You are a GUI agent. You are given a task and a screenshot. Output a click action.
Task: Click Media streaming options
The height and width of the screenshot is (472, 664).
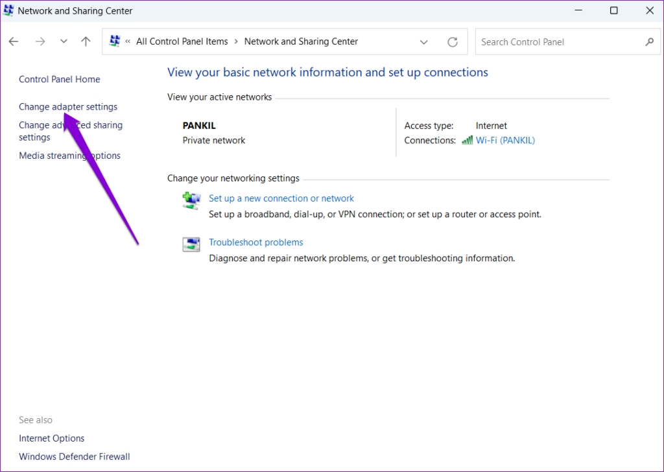(x=69, y=156)
